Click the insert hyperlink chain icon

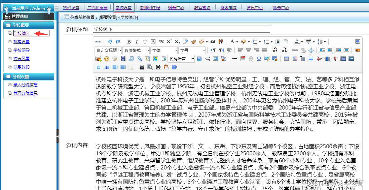[295, 50]
